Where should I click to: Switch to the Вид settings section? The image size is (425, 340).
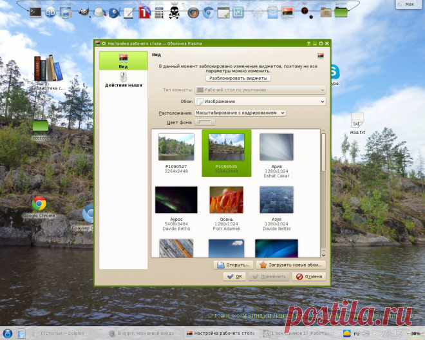coord(122,61)
